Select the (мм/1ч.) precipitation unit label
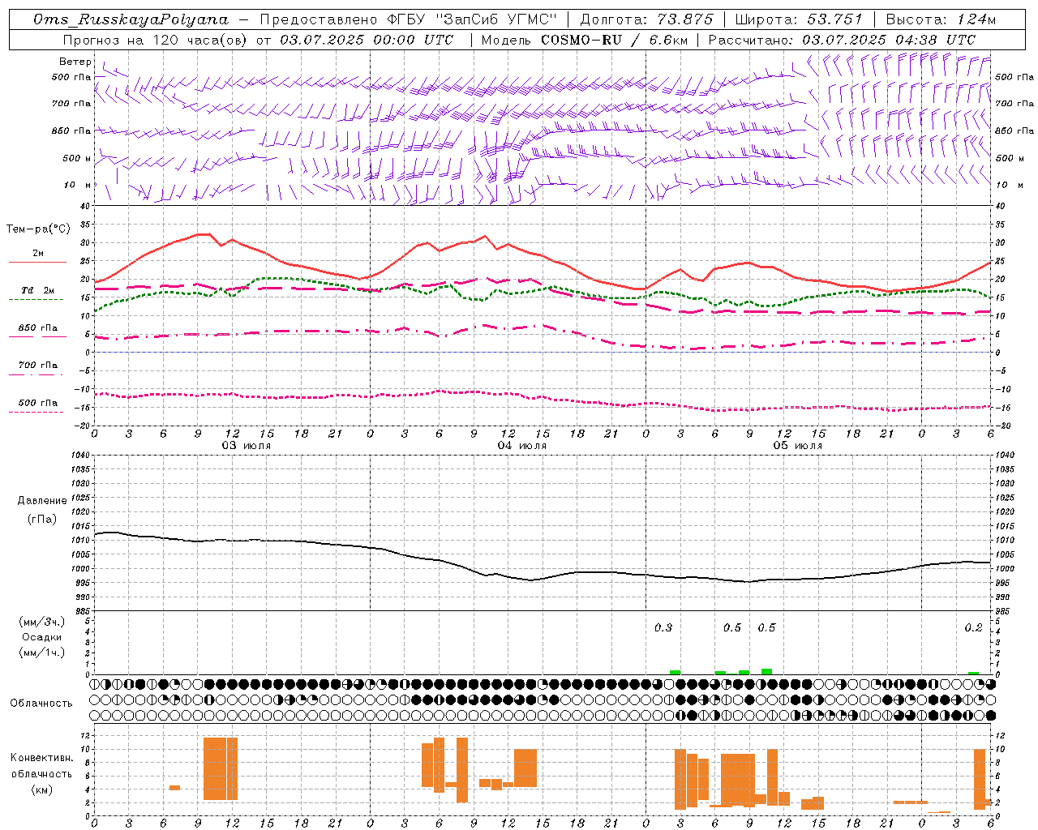The height and width of the screenshot is (830, 1038). 42,652
